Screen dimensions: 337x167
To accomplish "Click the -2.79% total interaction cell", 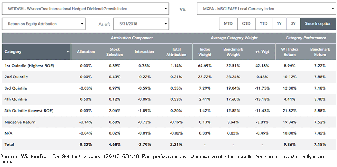I will (x=144, y=145).
